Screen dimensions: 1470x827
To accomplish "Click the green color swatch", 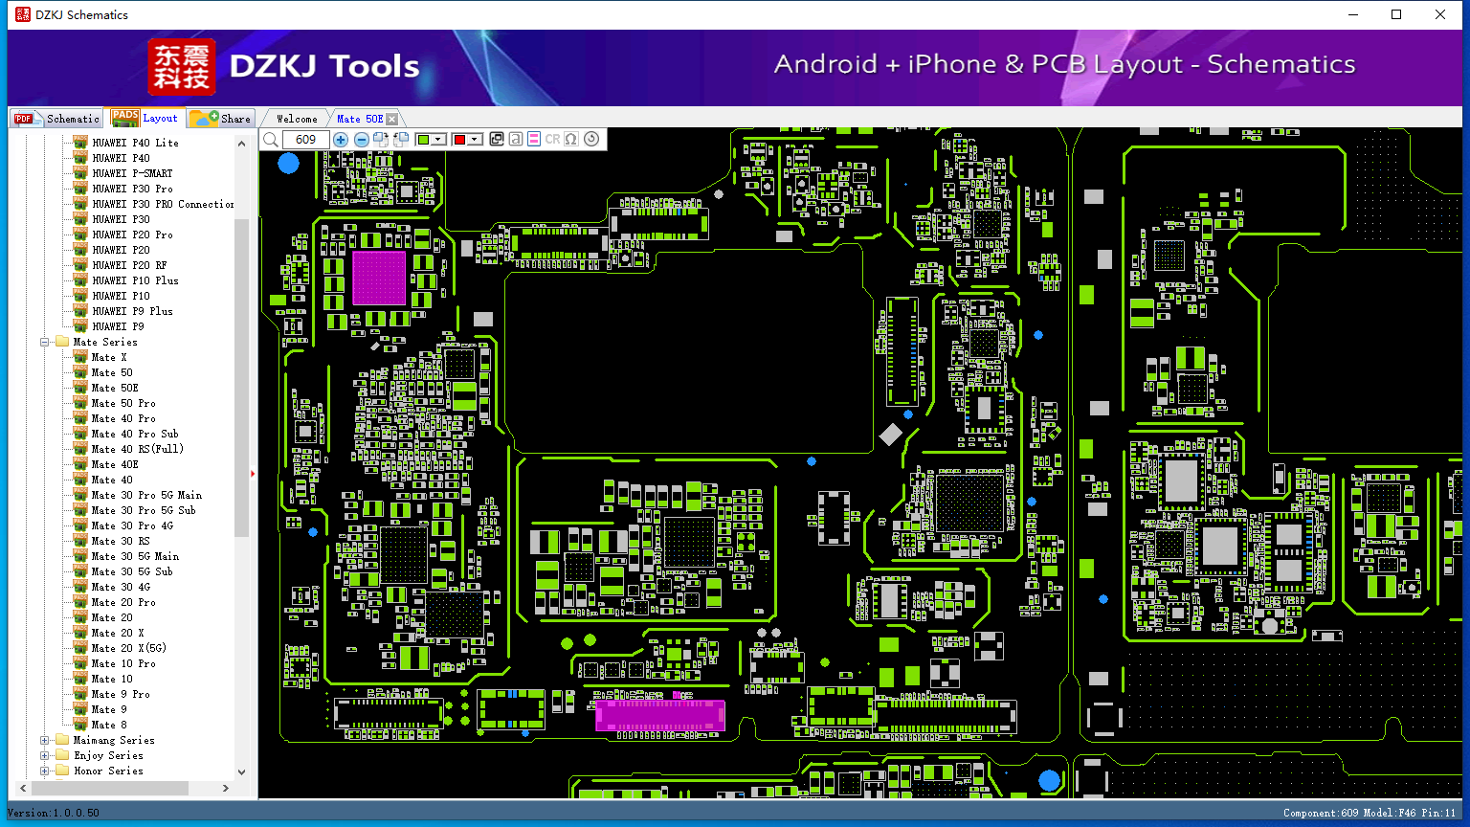I will 423,140.
